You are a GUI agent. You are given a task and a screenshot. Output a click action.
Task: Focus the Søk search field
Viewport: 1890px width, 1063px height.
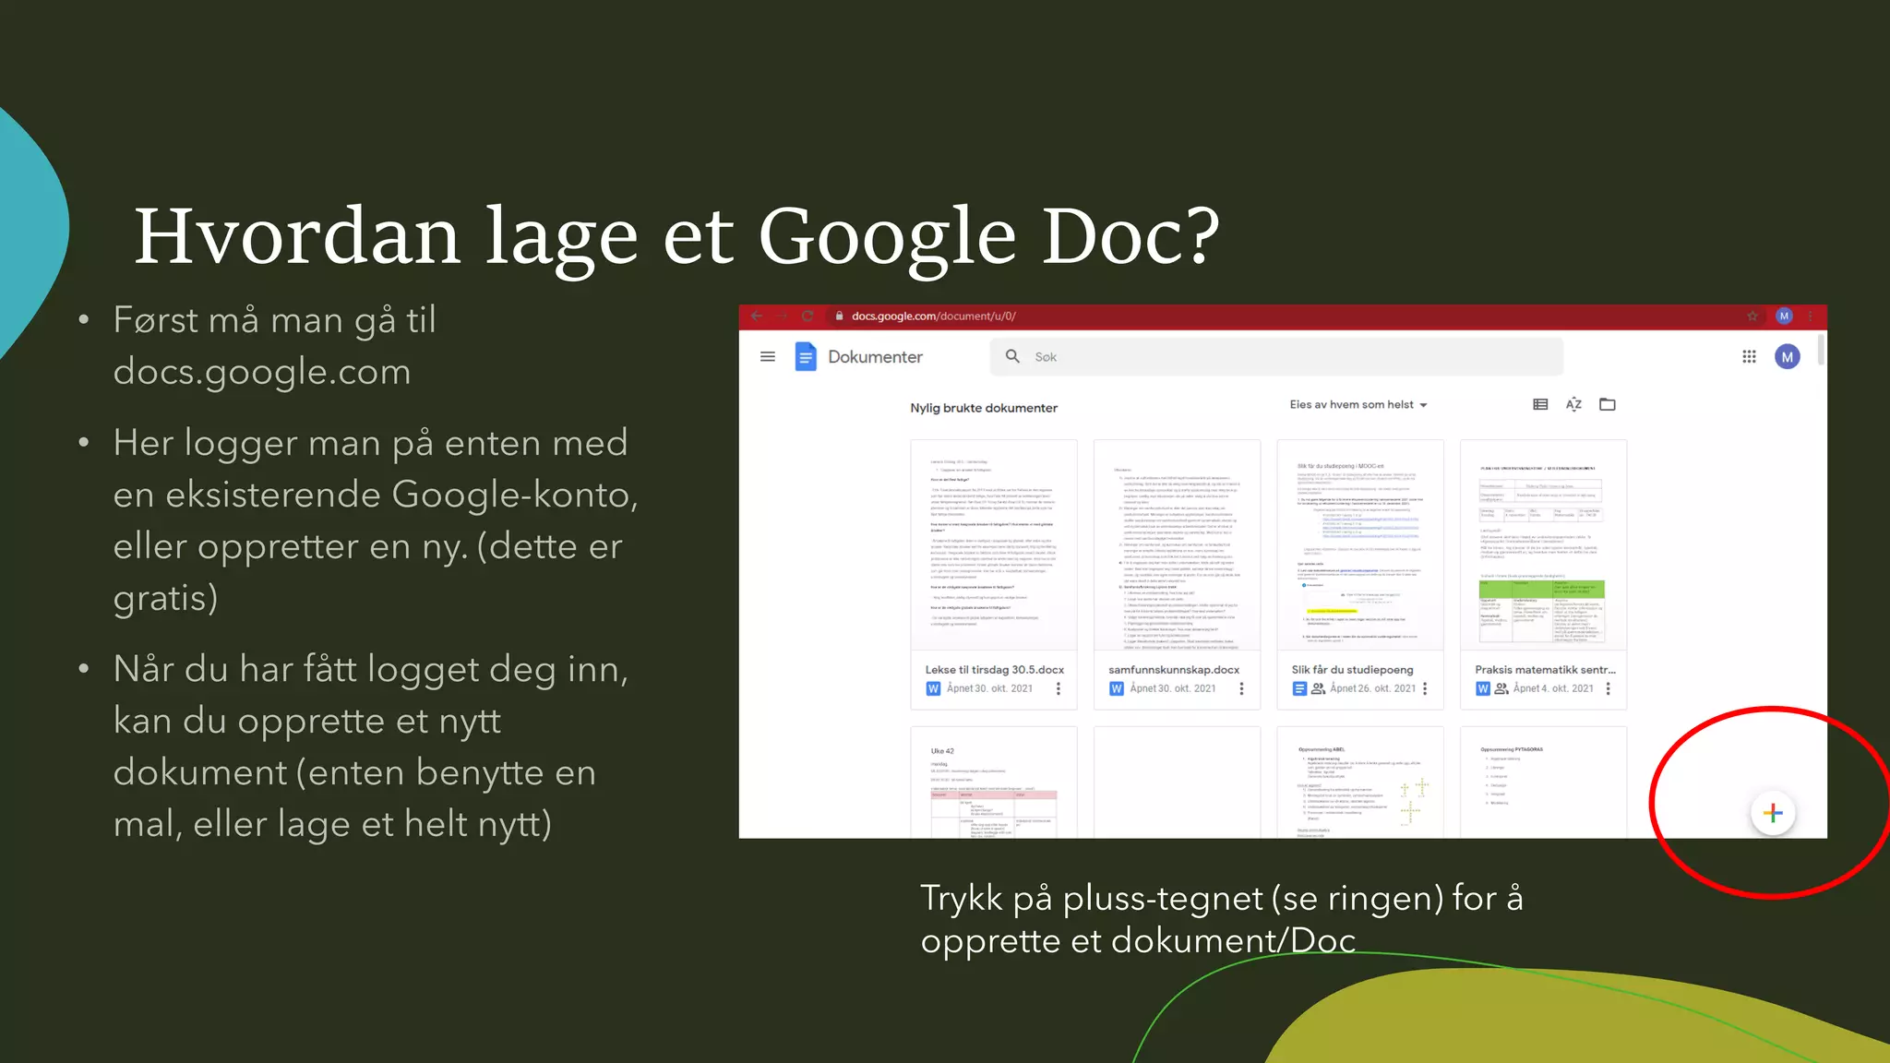(x=1276, y=356)
